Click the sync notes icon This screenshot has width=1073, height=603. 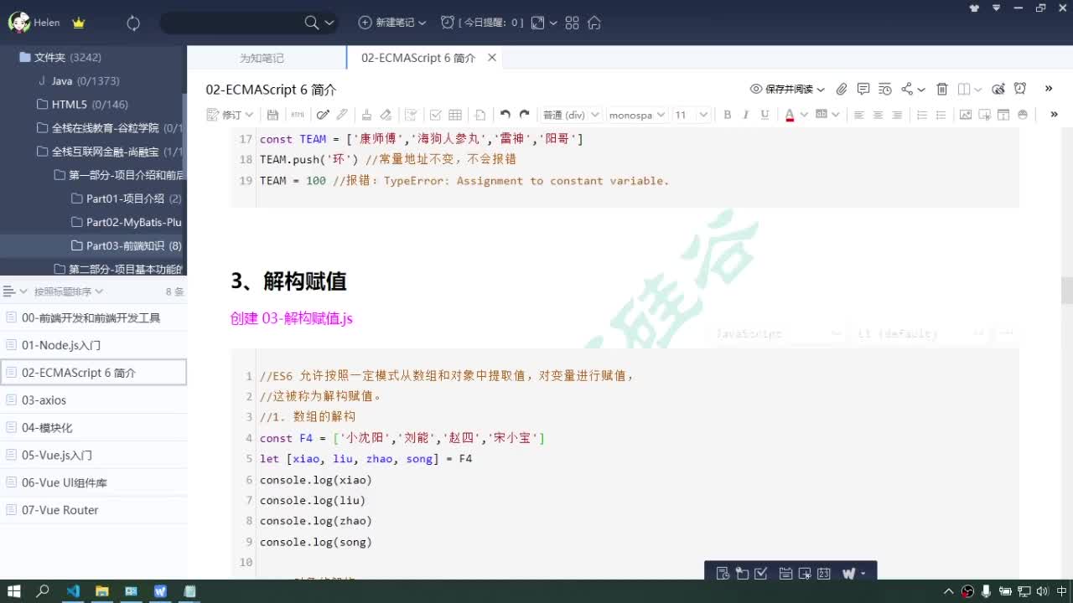click(133, 23)
